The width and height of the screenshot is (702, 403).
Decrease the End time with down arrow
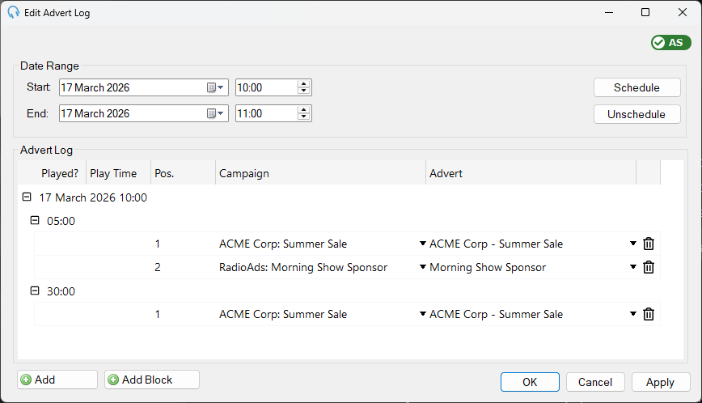304,117
